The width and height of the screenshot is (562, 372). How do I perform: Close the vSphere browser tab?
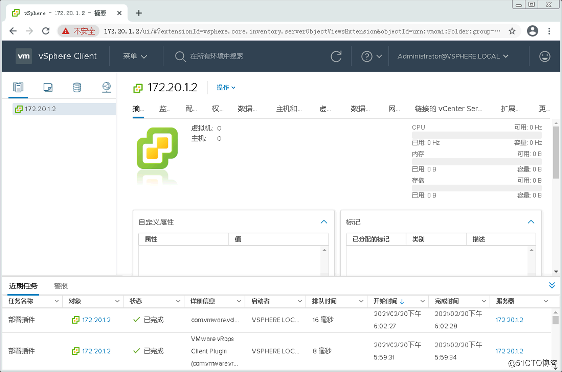(x=120, y=13)
